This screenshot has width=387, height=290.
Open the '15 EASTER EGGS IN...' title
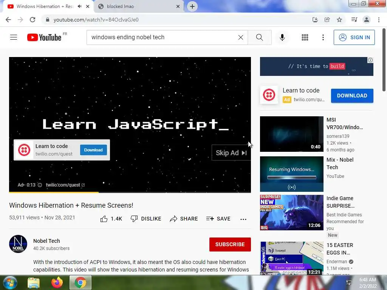340,249
